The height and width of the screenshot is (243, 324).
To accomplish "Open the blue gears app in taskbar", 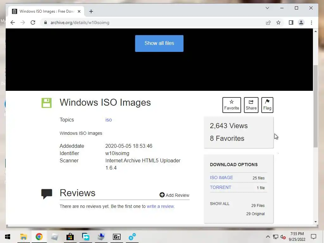I will pyautogui.click(x=132, y=237).
